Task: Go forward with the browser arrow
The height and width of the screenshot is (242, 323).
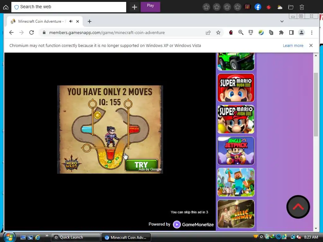Action: click(21, 32)
